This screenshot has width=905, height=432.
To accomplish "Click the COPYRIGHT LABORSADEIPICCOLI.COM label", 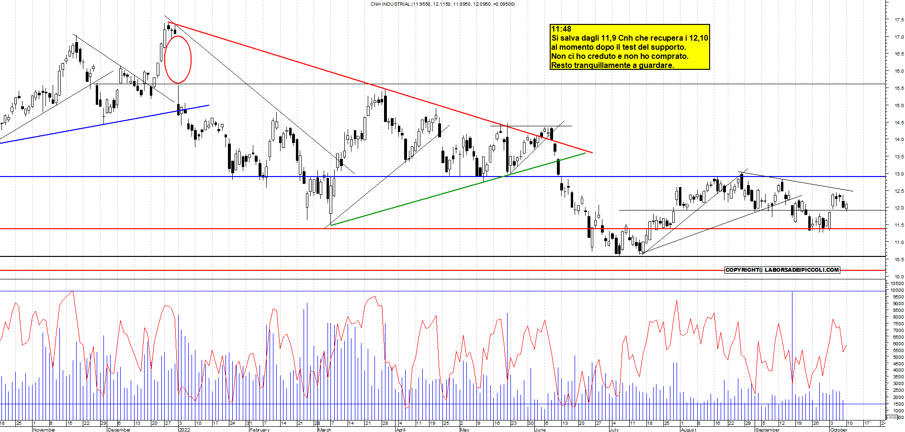I will click(782, 270).
